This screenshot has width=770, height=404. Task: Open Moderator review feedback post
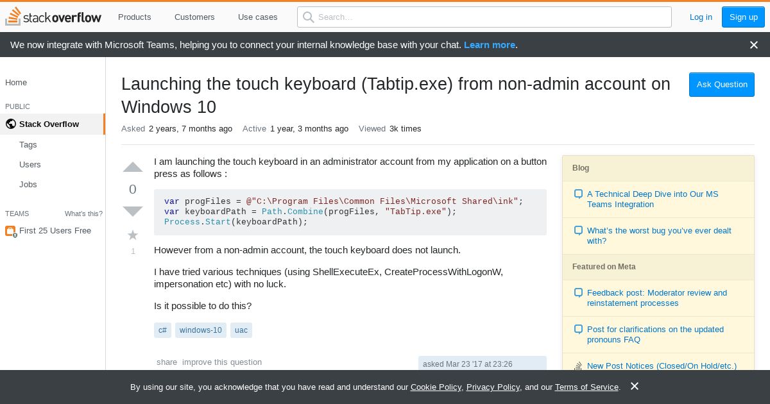click(x=657, y=298)
